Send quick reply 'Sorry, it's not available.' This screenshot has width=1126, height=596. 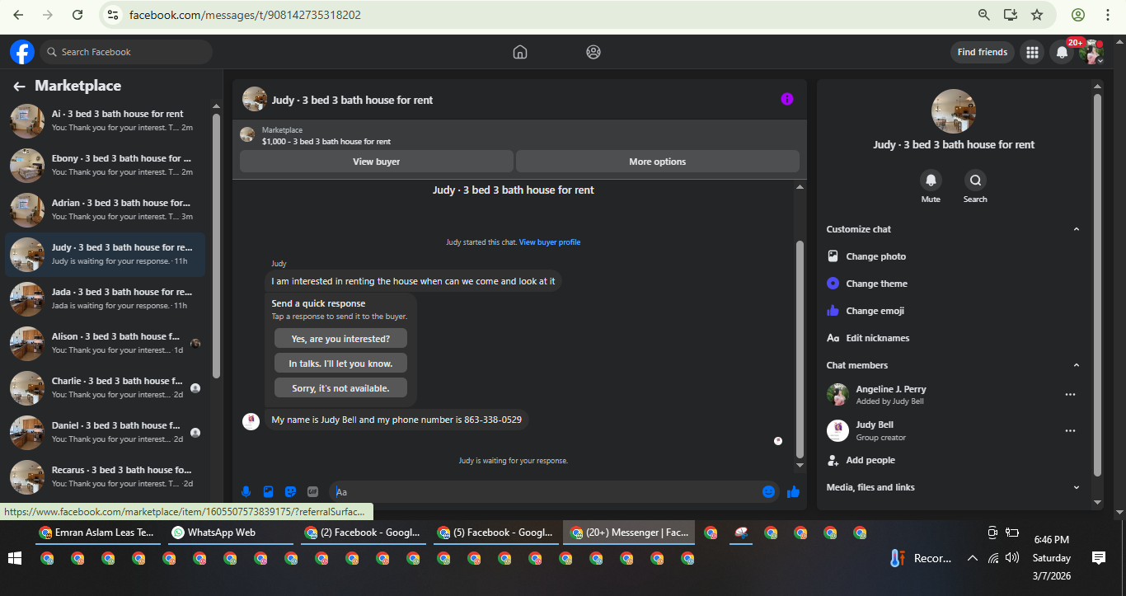coord(340,388)
